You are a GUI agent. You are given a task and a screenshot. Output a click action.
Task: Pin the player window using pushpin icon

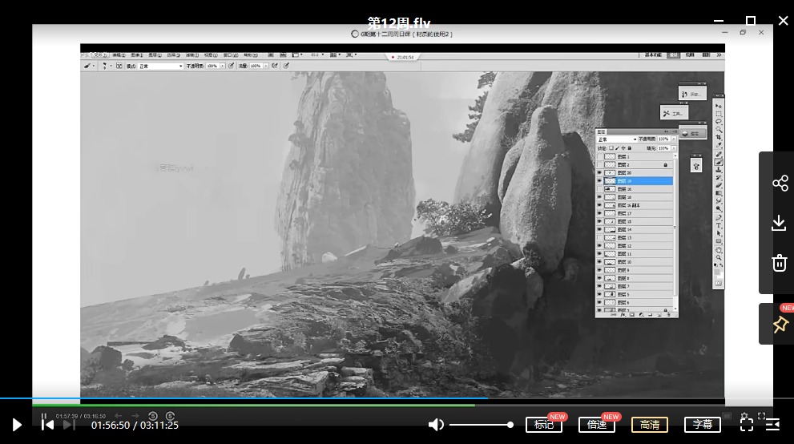click(780, 325)
